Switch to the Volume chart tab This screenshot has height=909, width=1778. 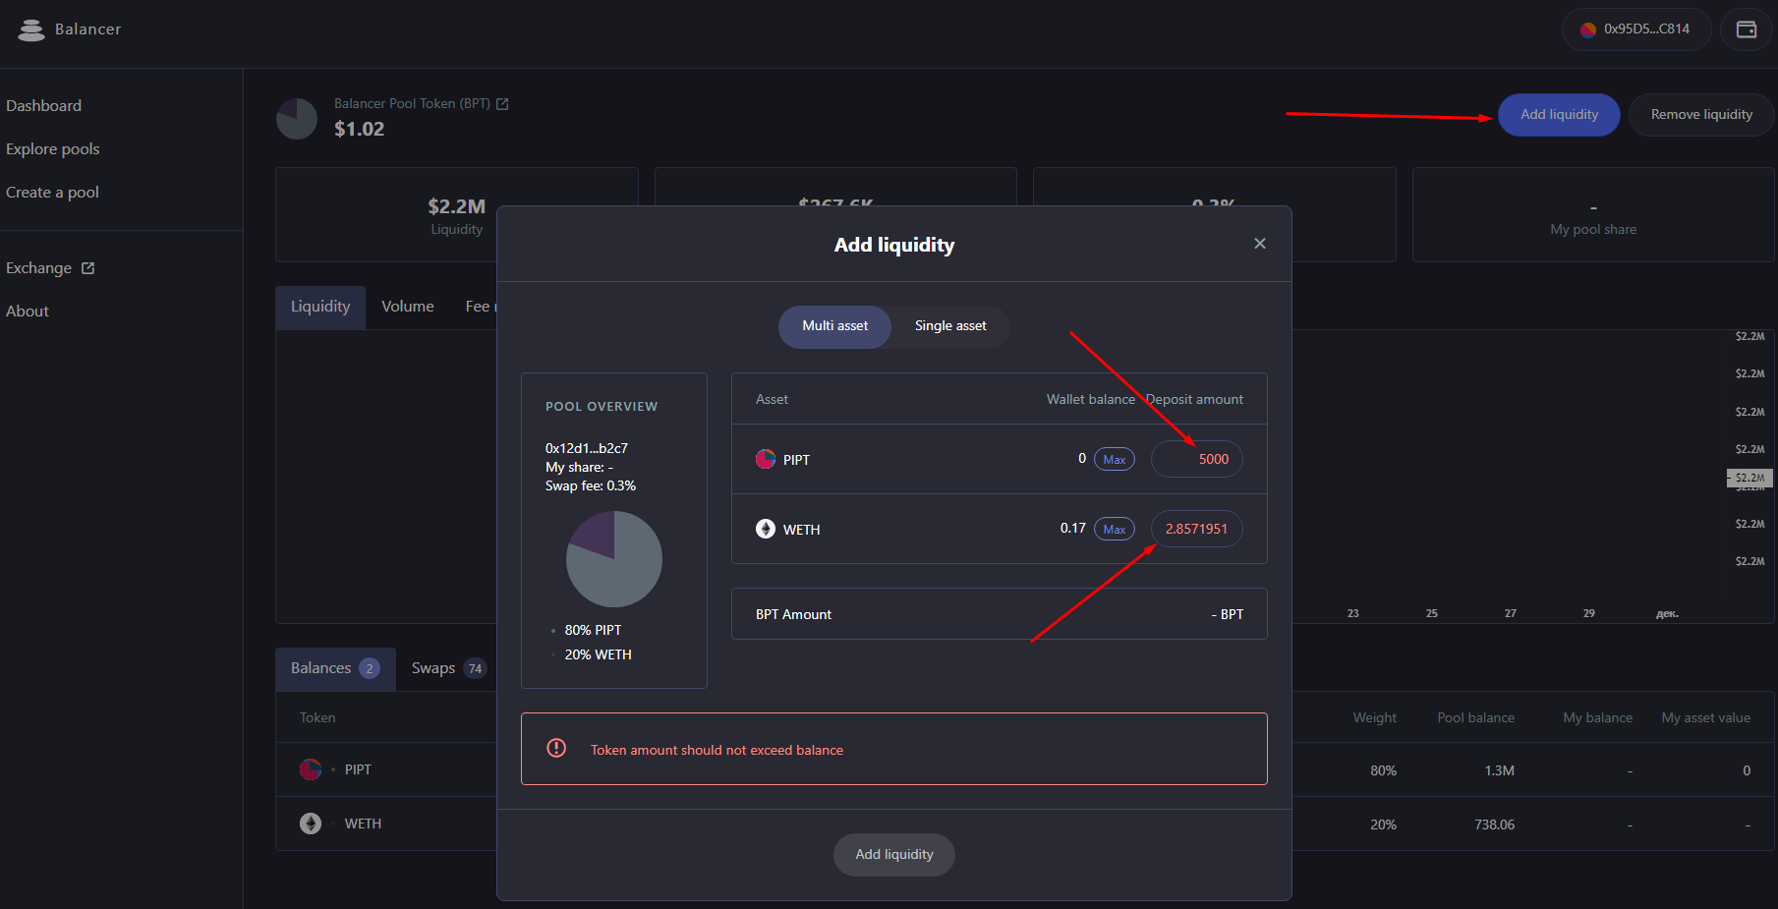408,307
